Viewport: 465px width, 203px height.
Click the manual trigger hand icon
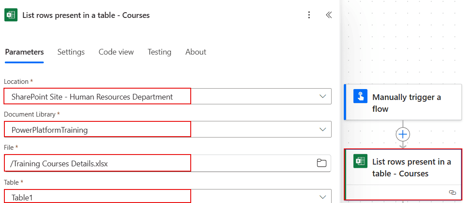pyautogui.click(x=360, y=96)
